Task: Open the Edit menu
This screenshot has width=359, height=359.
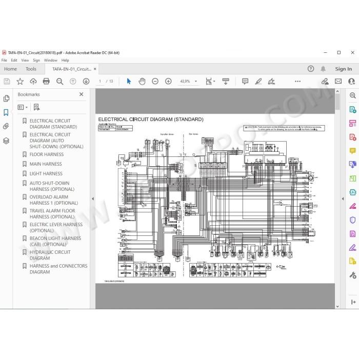Action: point(14,60)
